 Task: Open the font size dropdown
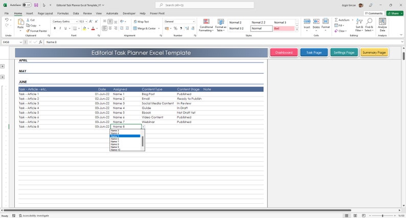86,21
